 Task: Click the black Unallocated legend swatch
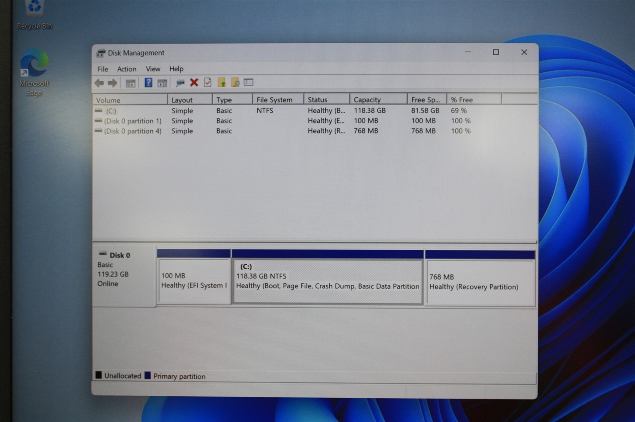pyautogui.click(x=98, y=375)
